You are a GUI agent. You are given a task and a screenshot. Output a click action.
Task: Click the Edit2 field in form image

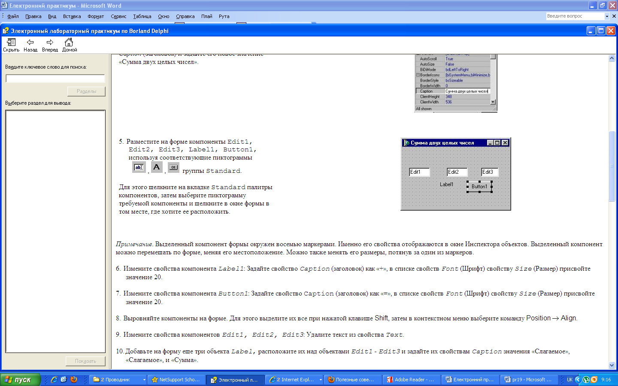click(x=457, y=172)
